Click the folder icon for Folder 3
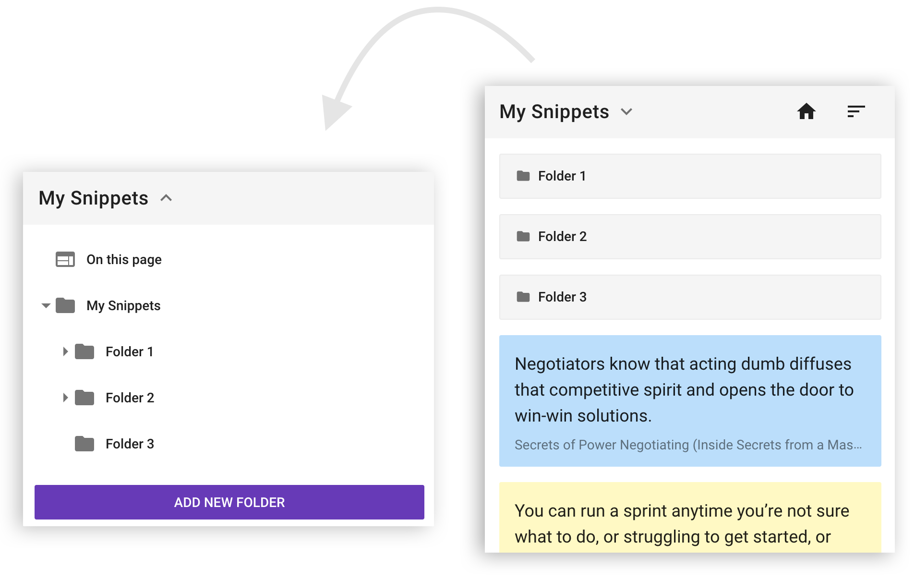This screenshot has width=915, height=580. 84,443
